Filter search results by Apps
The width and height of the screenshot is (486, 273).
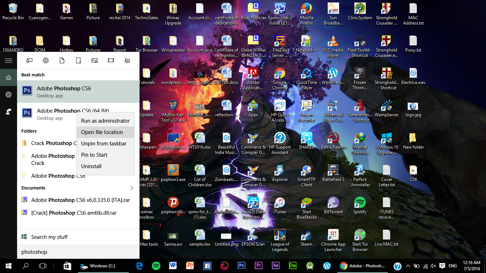point(29,60)
